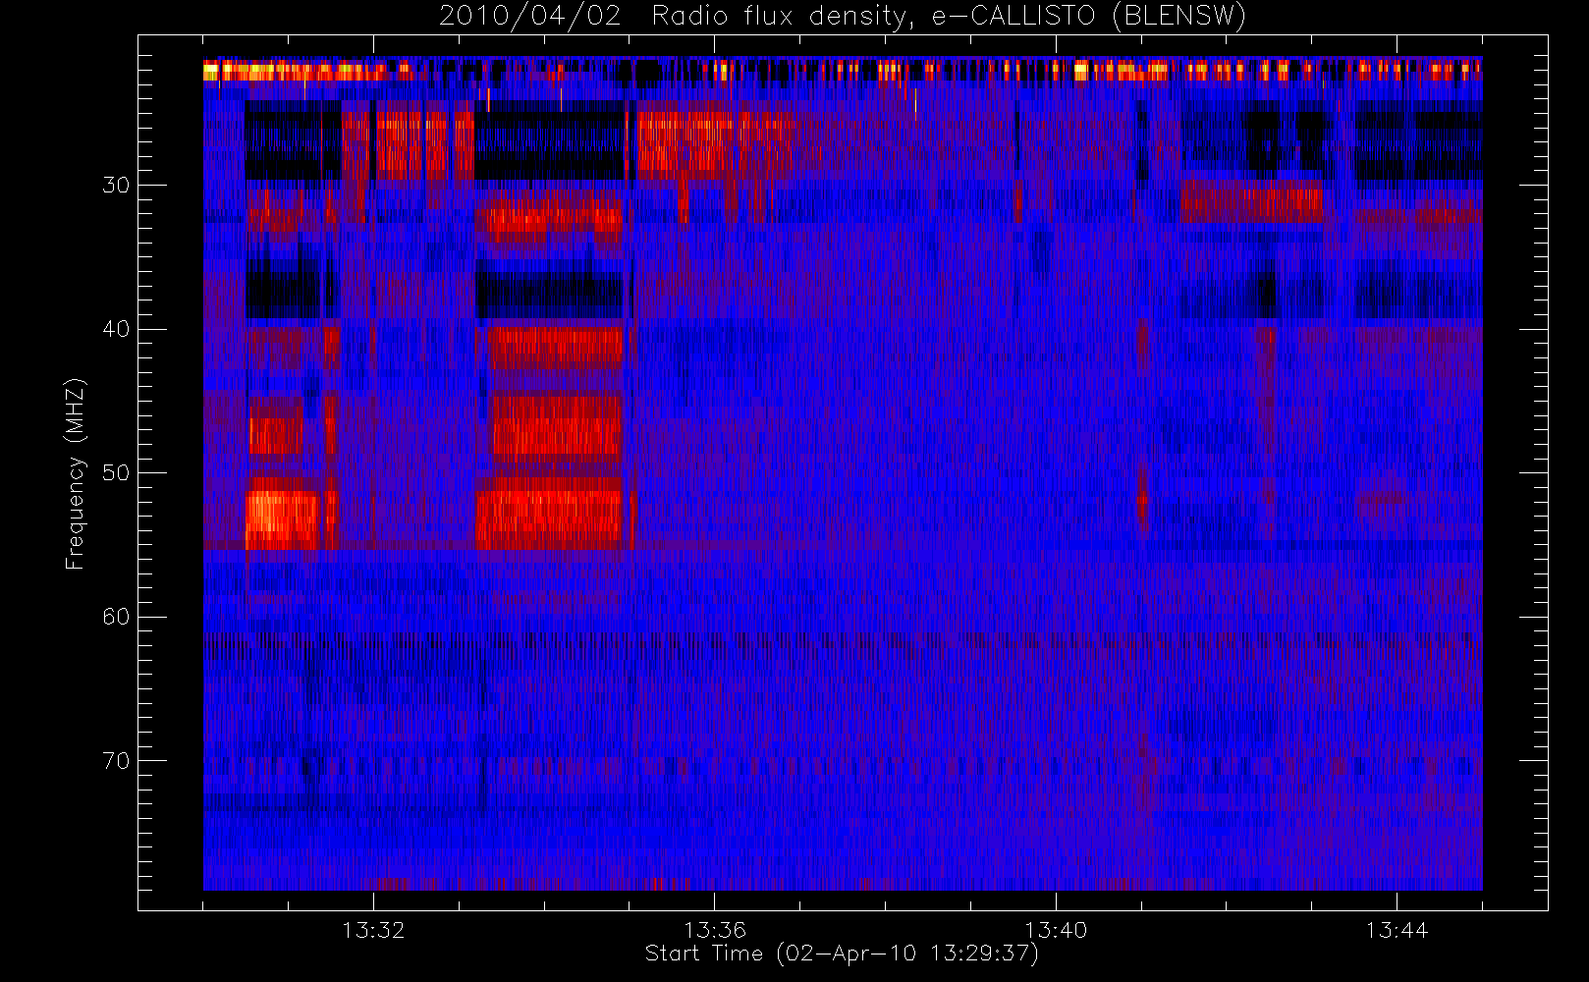
Task: Click the 13:44 time tick label
Action: click(x=1397, y=929)
